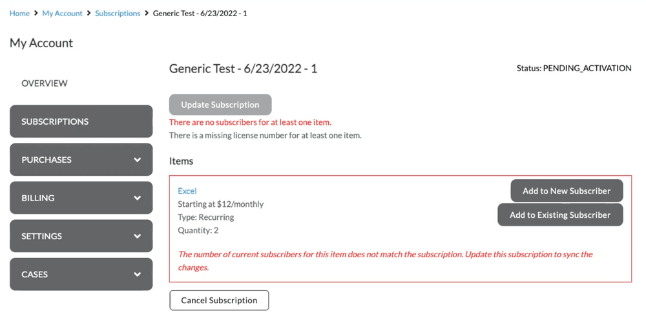Click the Settings sidebar label
The height and width of the screenshot is (320, 646).
(42, 236)
